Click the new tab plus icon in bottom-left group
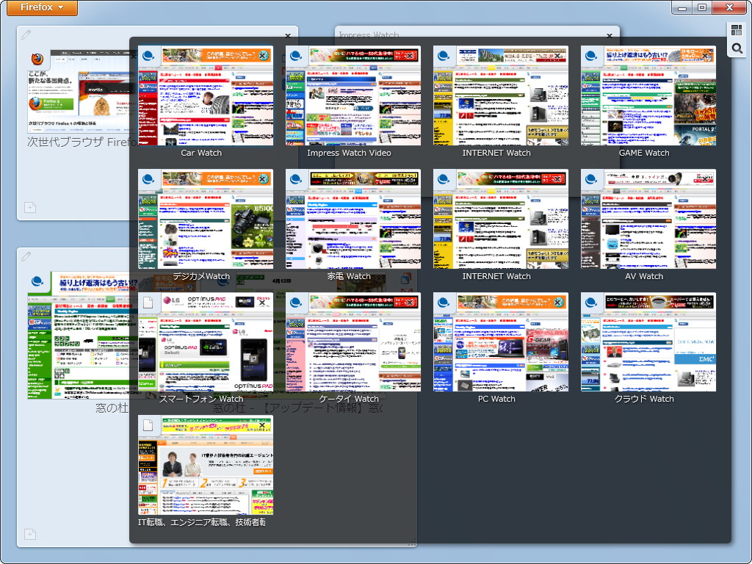 tap(30, 535)
